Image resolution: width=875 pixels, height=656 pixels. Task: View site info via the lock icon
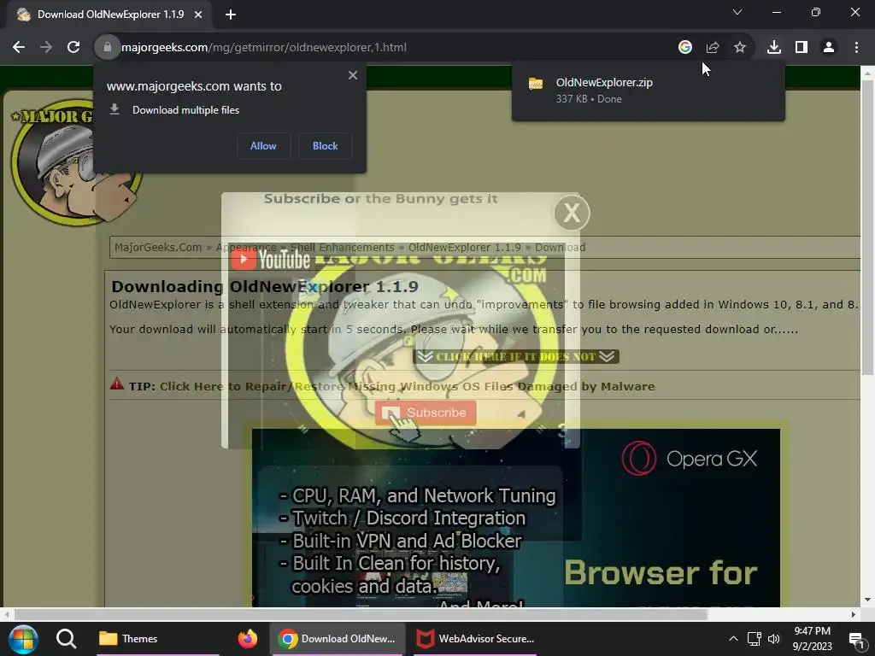107,48
